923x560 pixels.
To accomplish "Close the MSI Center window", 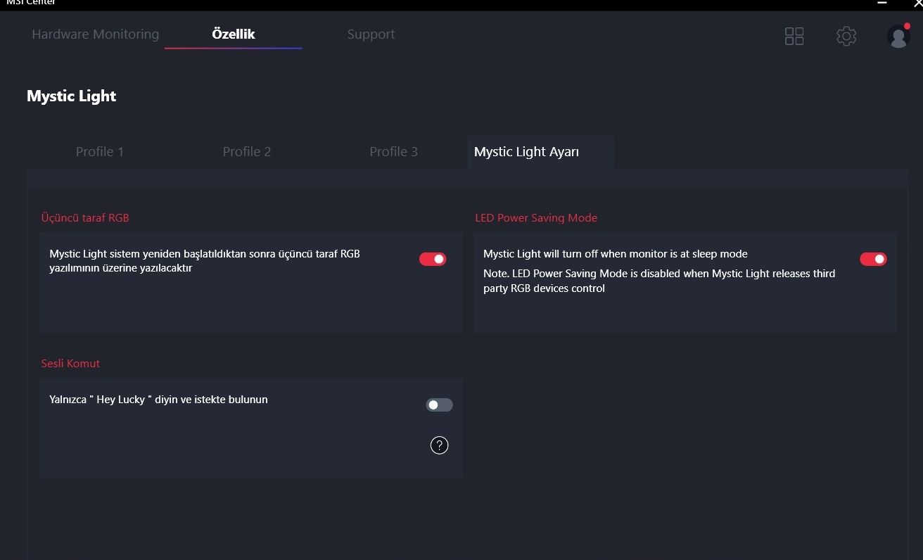I will [917, 3].
